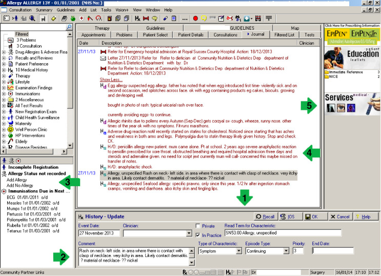Click the red-black abacus toolbar icon
Image resolution: width=381 pixels, height=276 pixels.
tap(258, 18)
